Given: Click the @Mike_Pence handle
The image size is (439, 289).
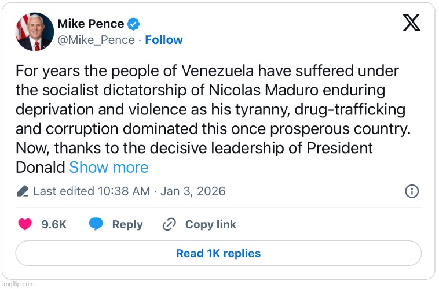Looking at the screenshot, I should (x=95, y=40).
